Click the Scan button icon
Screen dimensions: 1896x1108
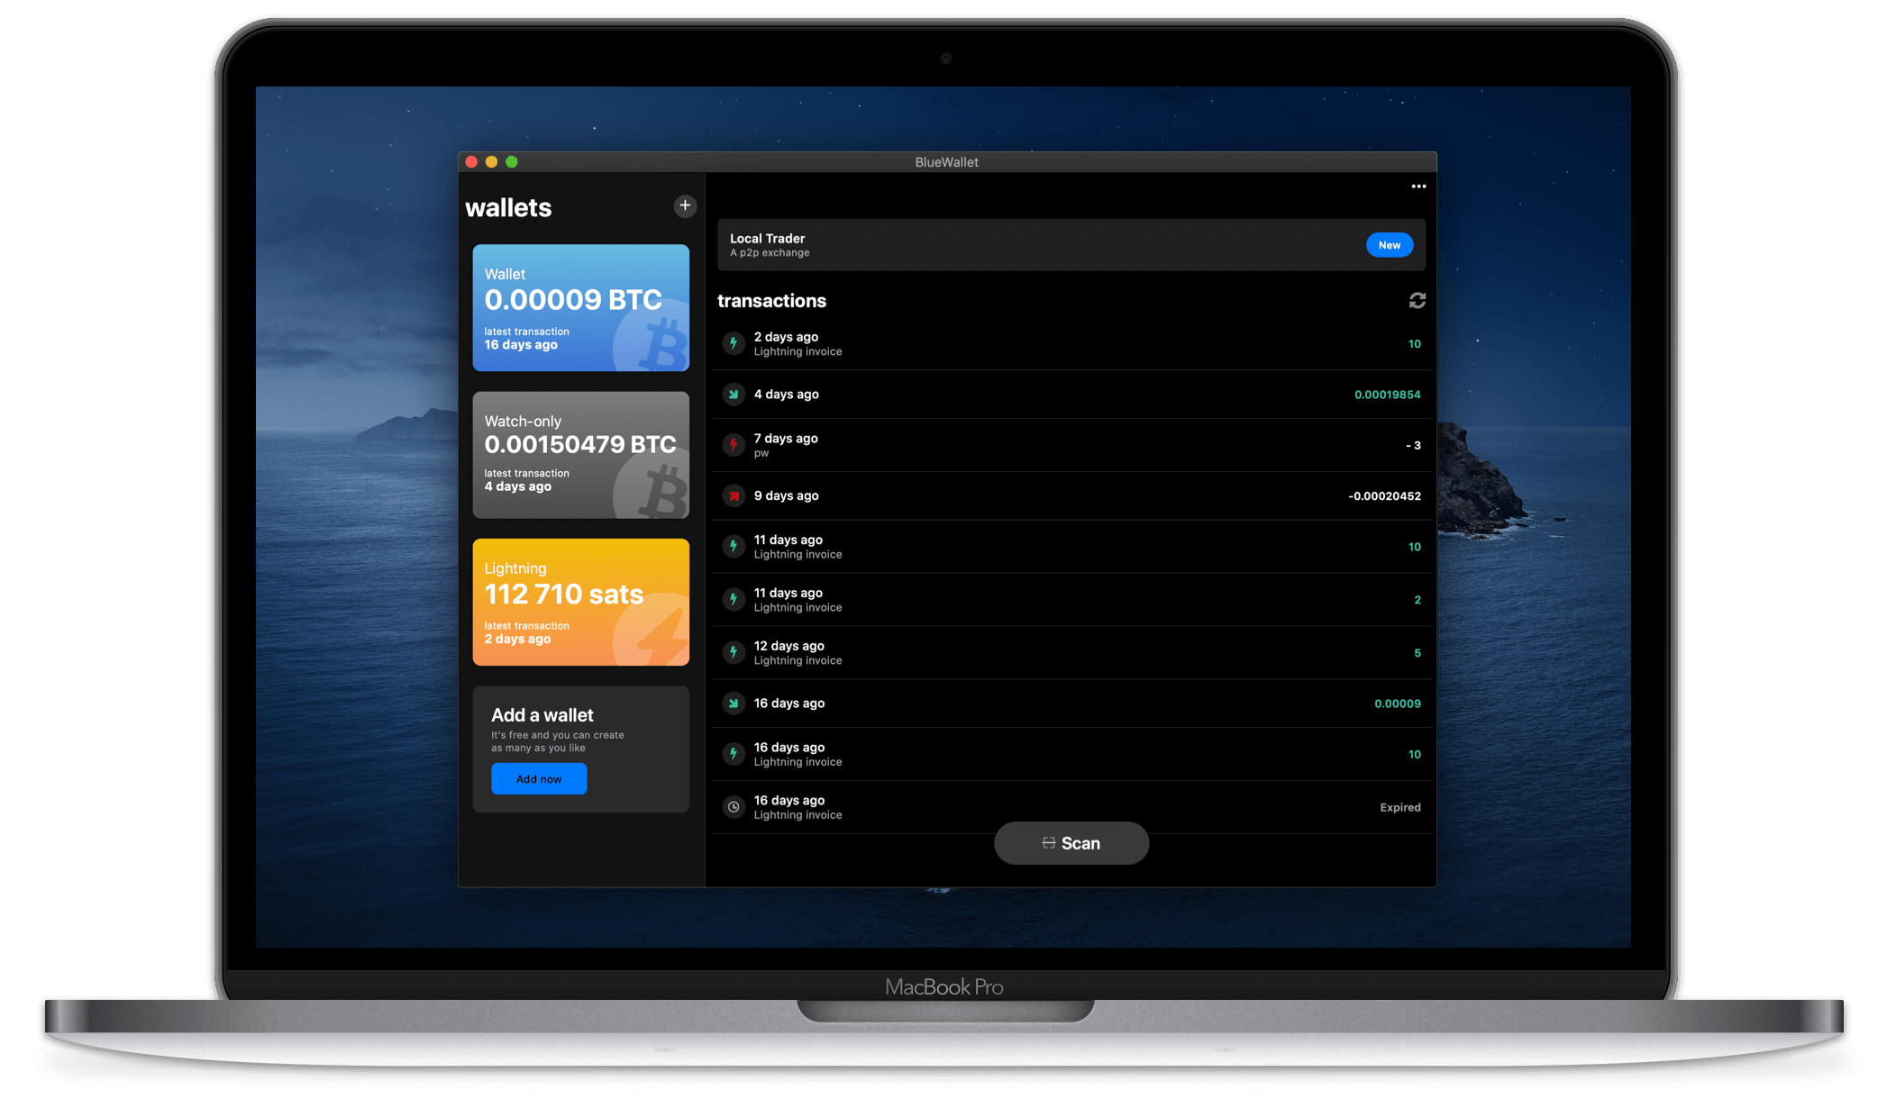click(1048, 841)
